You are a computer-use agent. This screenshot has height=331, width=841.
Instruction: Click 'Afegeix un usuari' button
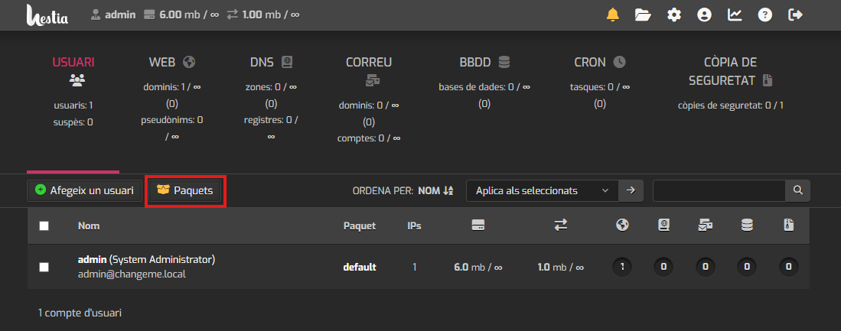84,190
